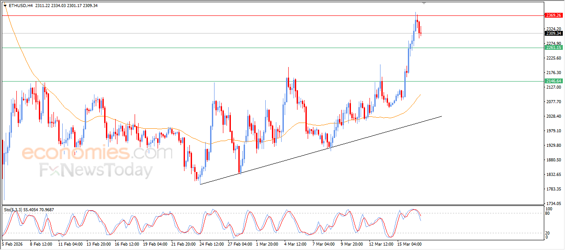The width and height of the screenshot is (565, 250).
Task: Select the ETHUSD,H4 chart title text
Action: coord(21,6)
